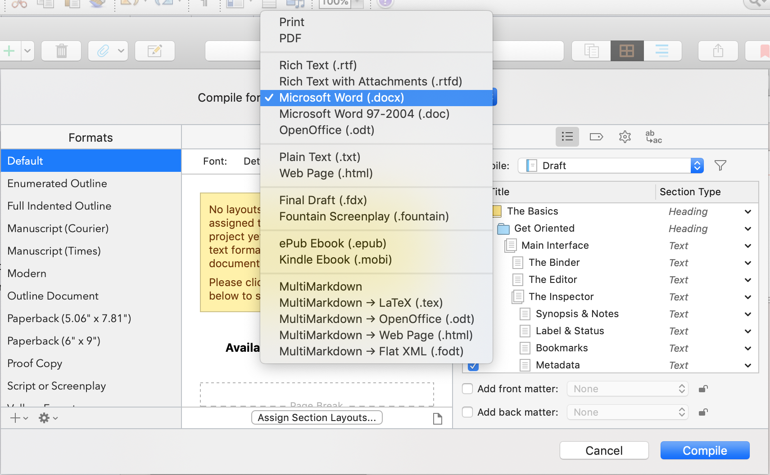The image size is (770, 475).
Task: Open section type dropdown for The Editor
Action: tap(748, 280)
